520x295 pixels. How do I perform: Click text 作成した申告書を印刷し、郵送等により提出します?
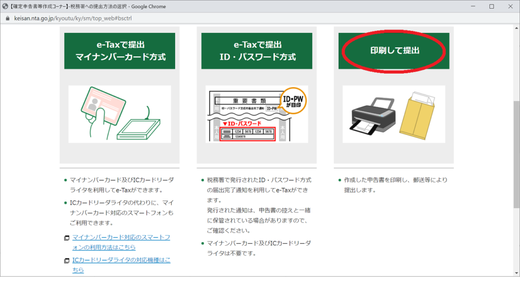click(x=396, y=185)
